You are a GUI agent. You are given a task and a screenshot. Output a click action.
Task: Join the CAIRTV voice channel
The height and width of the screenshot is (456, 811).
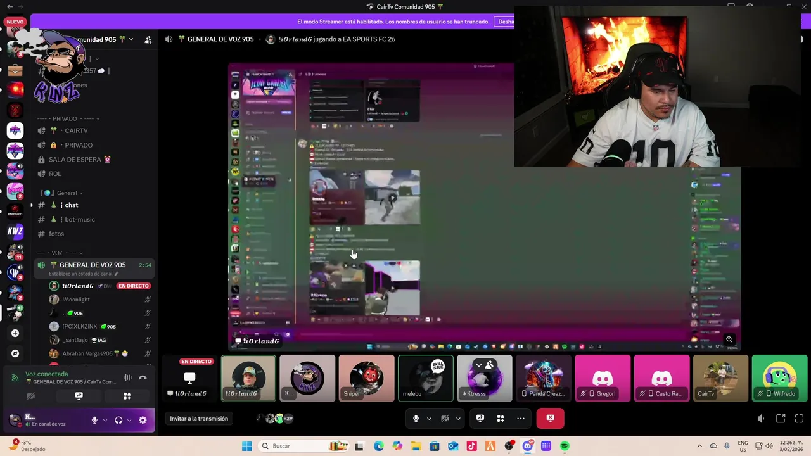click(94, 130)
